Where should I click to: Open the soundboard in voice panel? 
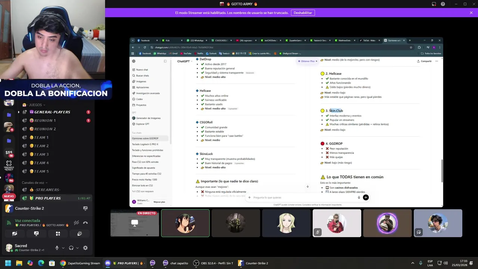[80, 234]
